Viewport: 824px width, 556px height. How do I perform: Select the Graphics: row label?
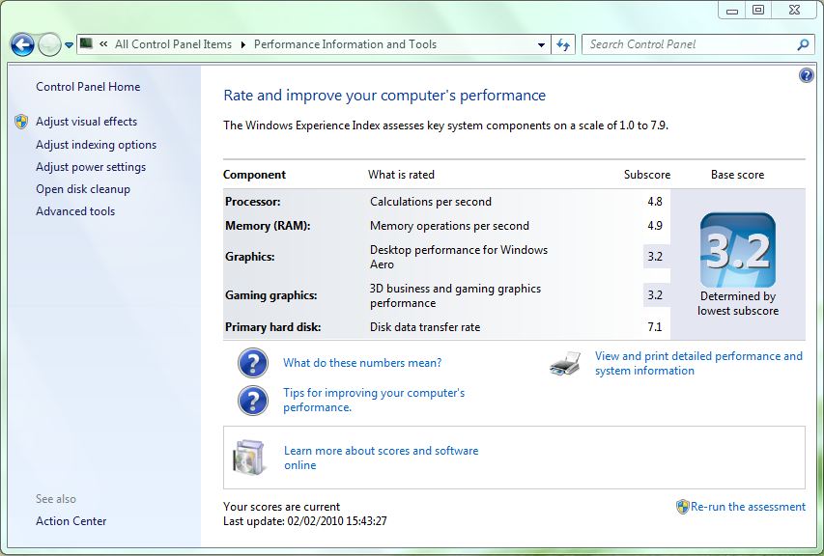[x=249, y=257]
